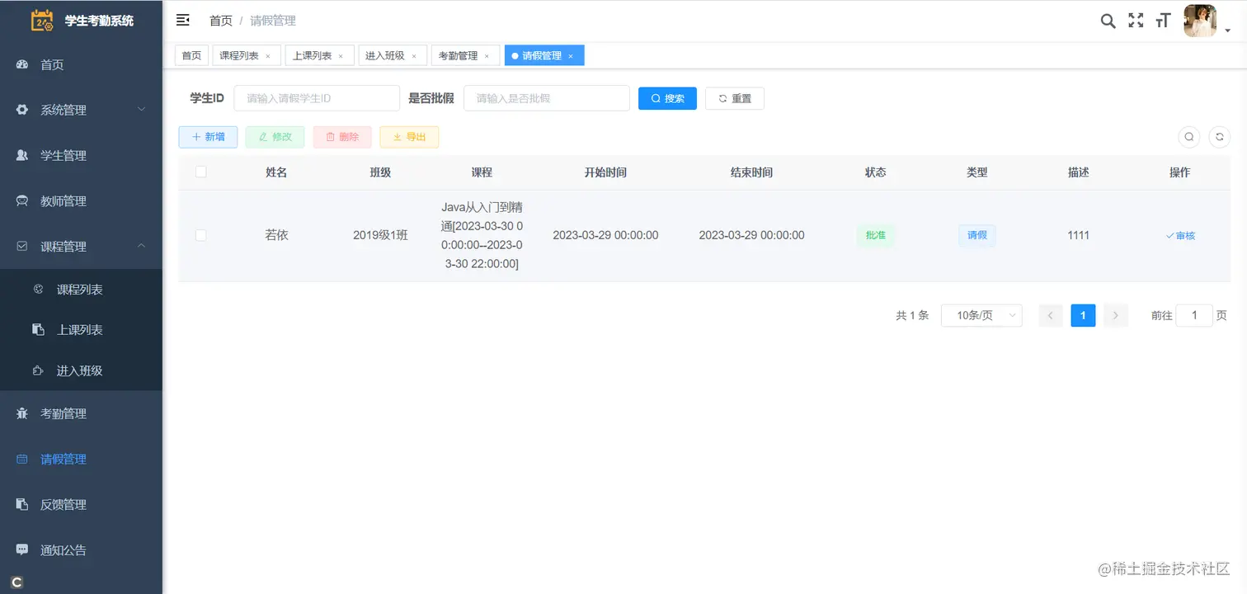1247x594 pixels.
Task: Click the 搜索 search button
Action: [667, 97]
